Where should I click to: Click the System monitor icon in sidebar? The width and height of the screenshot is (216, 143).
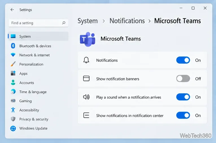click(x=13, y=36)
